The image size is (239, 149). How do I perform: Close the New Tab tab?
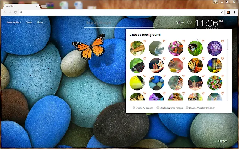point(37,6)
